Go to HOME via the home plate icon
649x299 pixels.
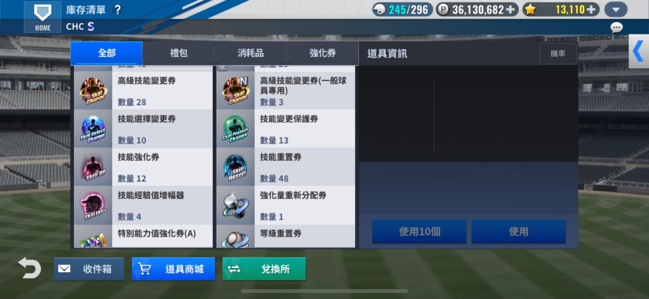click(43, 17)
